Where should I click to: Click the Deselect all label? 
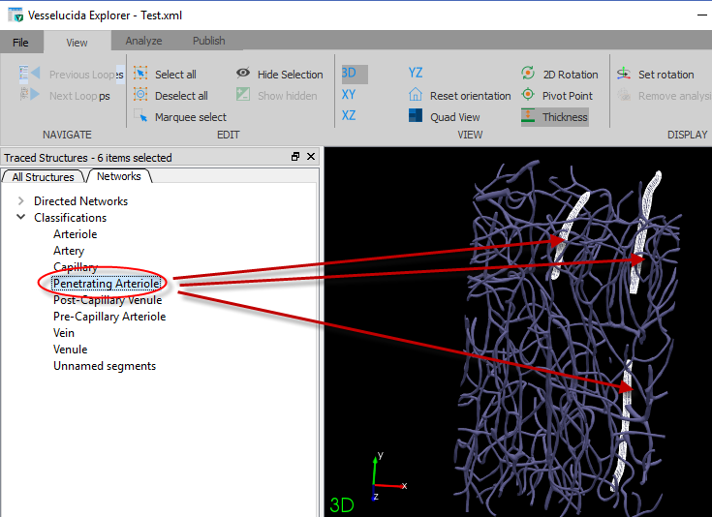(x=182, y=96)
